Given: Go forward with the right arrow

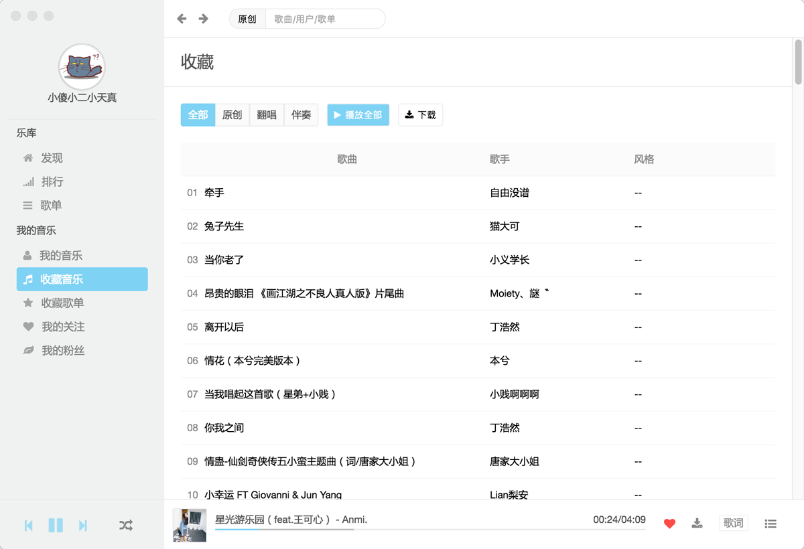Looking at the screenshot, I should (x=204, y=19).
